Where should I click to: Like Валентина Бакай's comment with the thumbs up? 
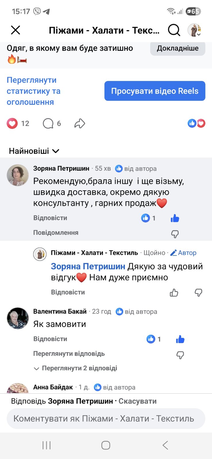tap(180, 339)
